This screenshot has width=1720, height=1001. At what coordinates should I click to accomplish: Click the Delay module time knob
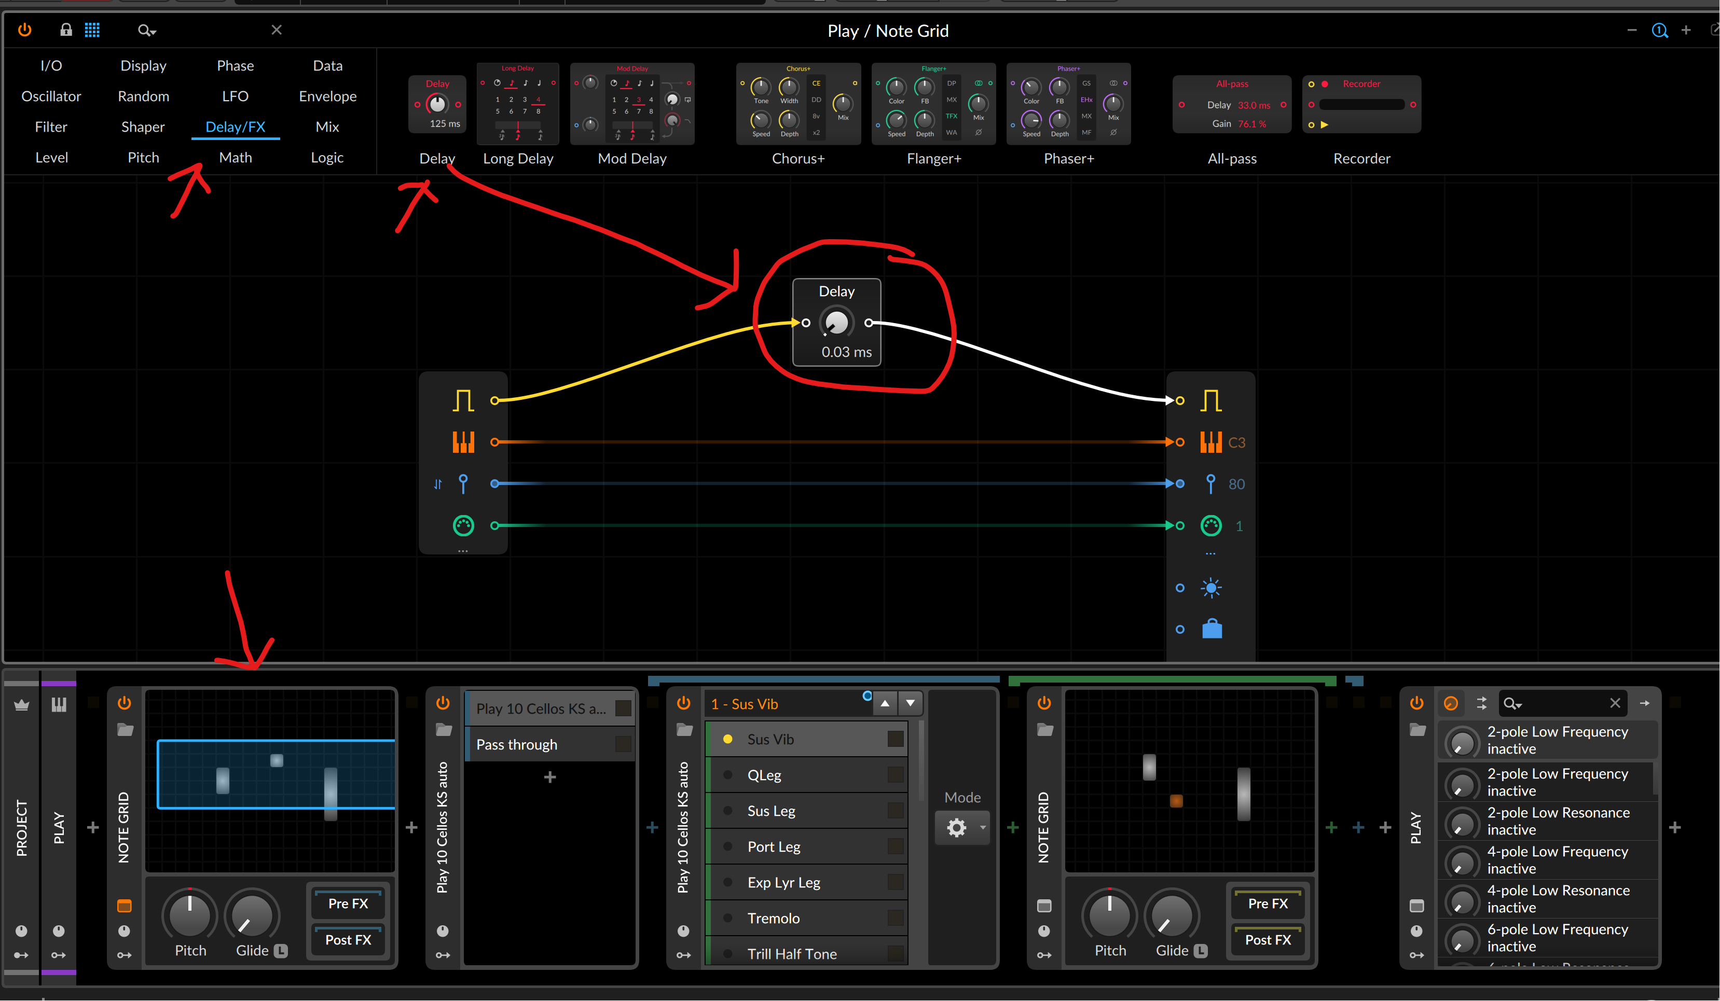coord(836,323)
